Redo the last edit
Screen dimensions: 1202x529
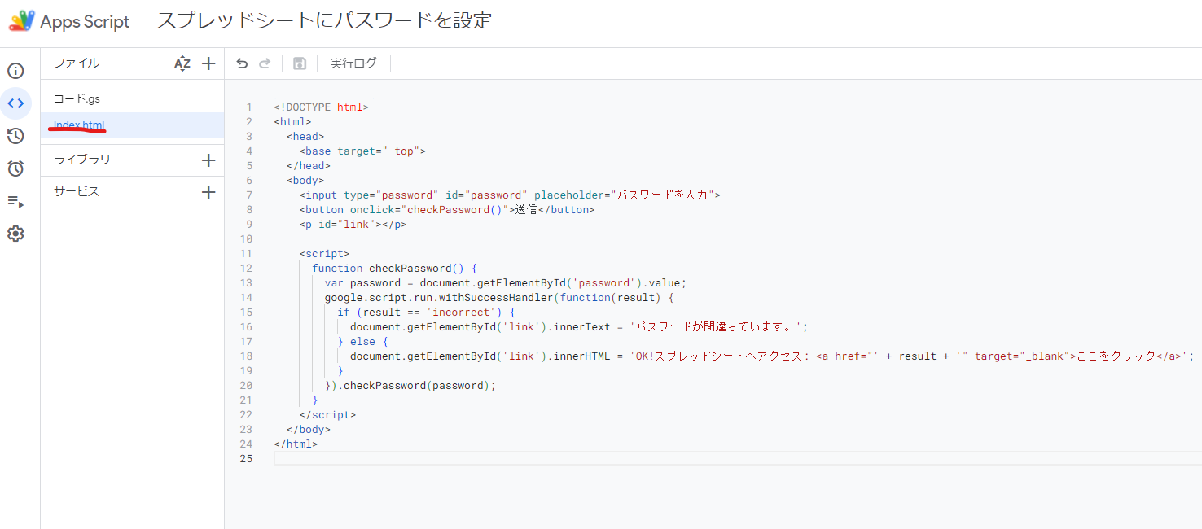click(x=265, y=62)
